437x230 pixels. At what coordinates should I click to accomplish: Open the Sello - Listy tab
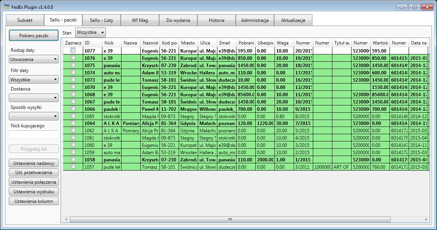pyautogui.click(x=102, y=20)
